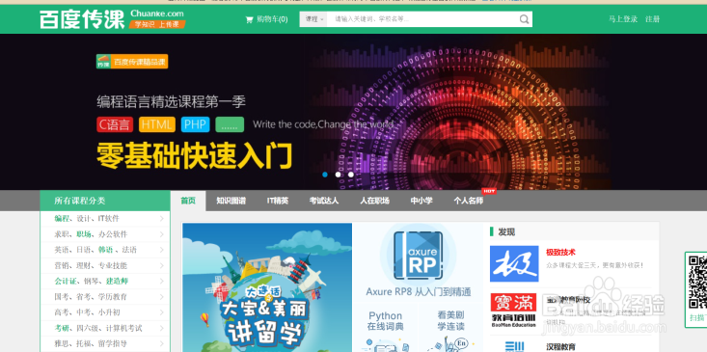Open the IT精英 tab
Viewport: 707px width, 352px height.
[278, 201]
